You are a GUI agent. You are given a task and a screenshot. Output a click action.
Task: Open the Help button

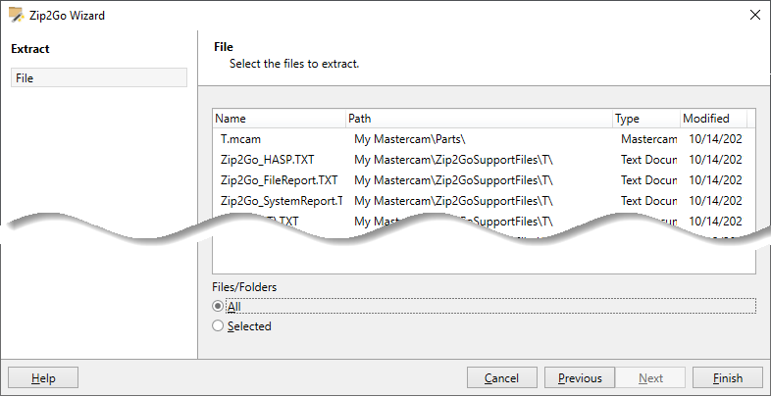43,378
